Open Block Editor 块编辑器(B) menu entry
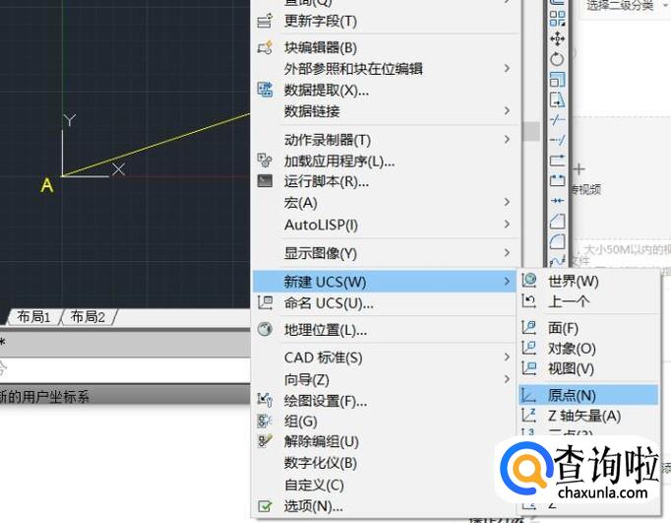The image size is (671, 523). (320, 47)
